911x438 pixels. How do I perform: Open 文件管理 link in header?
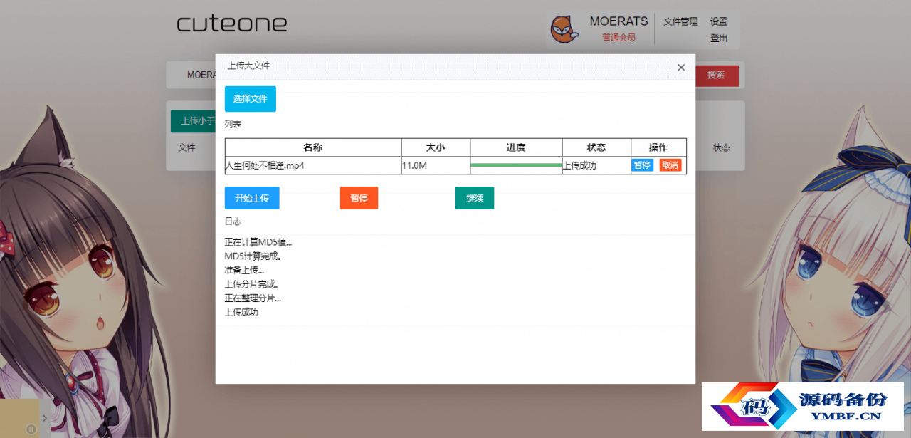click(x=680, y=22)
